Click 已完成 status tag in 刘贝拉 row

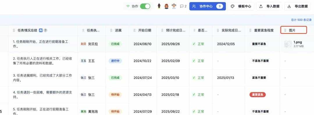(x=115, y=44)
